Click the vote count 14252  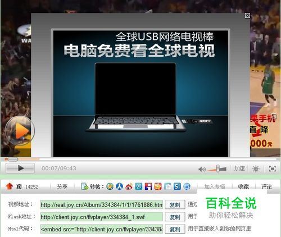[31, 187]
